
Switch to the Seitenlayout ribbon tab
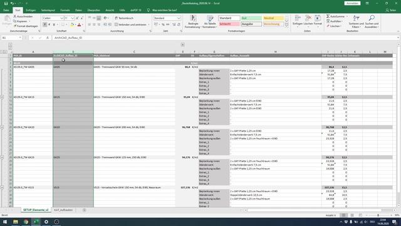[48, 10]
